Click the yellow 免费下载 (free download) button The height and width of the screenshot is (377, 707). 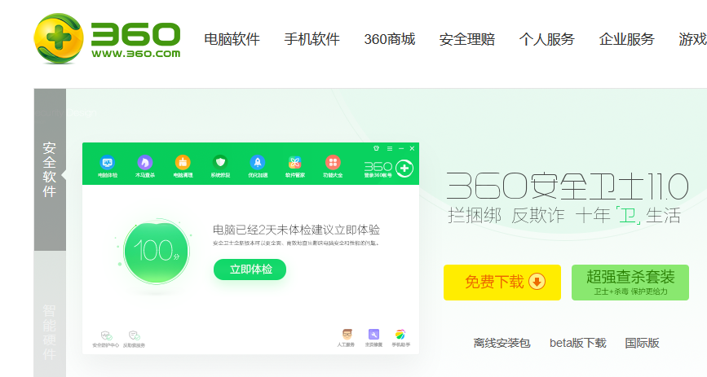click(x=502, y=283)
